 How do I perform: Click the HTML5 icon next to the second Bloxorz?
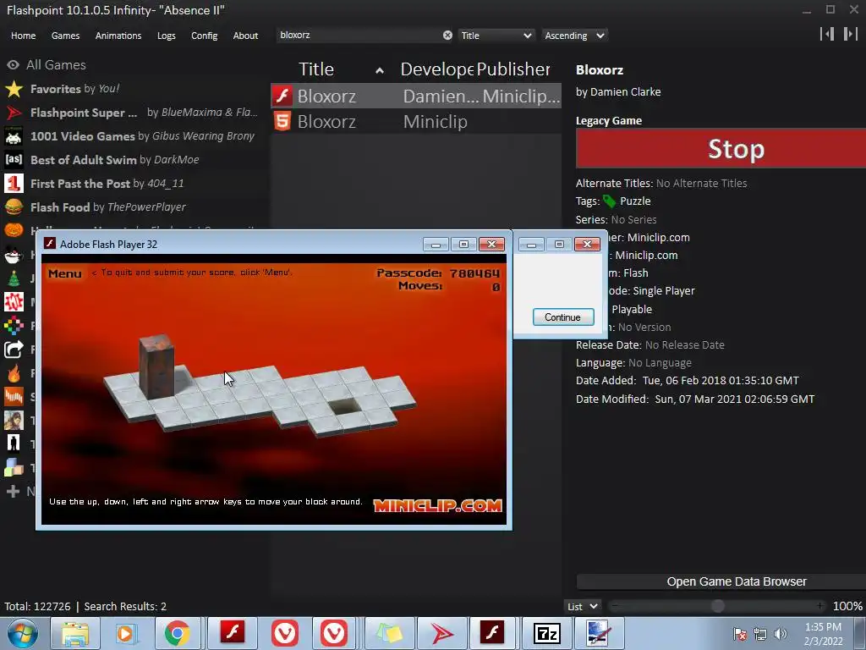[x=282, y=121]
